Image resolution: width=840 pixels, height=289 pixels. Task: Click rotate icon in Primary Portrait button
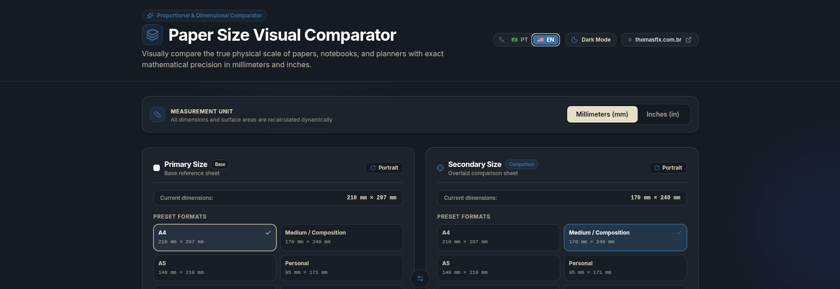coord(373,168)
